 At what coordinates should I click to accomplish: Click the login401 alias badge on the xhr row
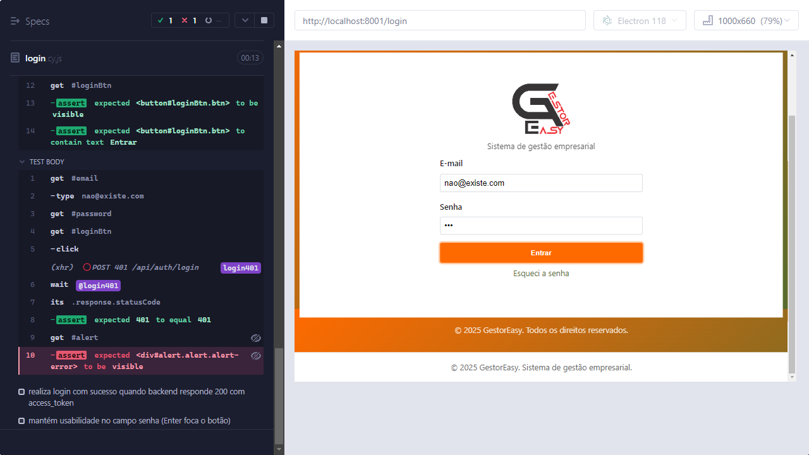click(240, 268)
